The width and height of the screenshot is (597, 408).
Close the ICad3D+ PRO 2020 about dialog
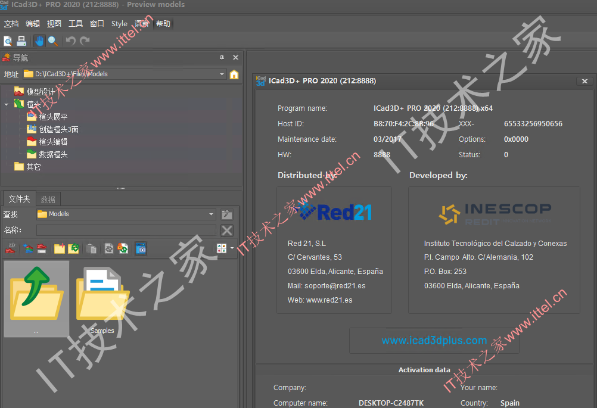[x=585, y=81]
